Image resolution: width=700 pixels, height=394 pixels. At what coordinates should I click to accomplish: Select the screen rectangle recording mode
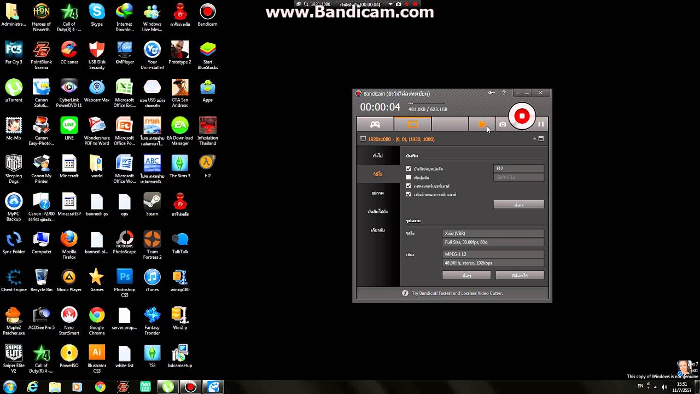click(412, 124)
